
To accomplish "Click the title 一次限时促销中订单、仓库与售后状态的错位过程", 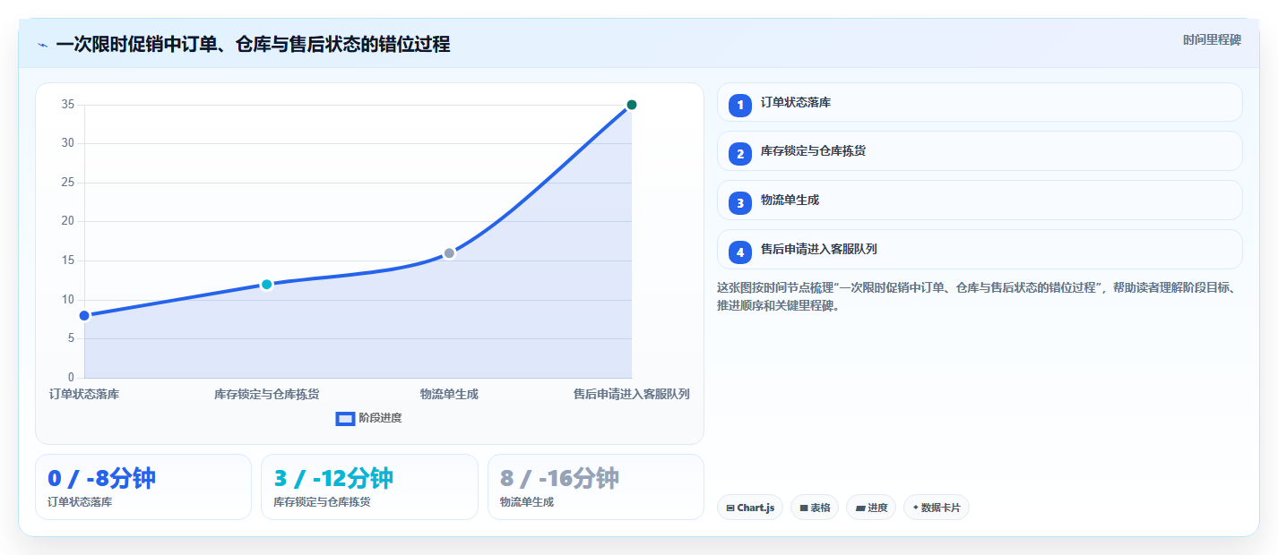I will pyautogui.click(x=253, y=44).
